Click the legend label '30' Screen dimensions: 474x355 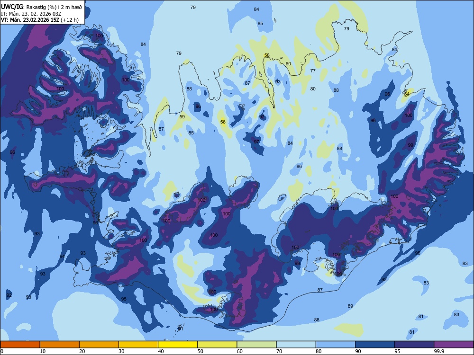click(121, 351)
